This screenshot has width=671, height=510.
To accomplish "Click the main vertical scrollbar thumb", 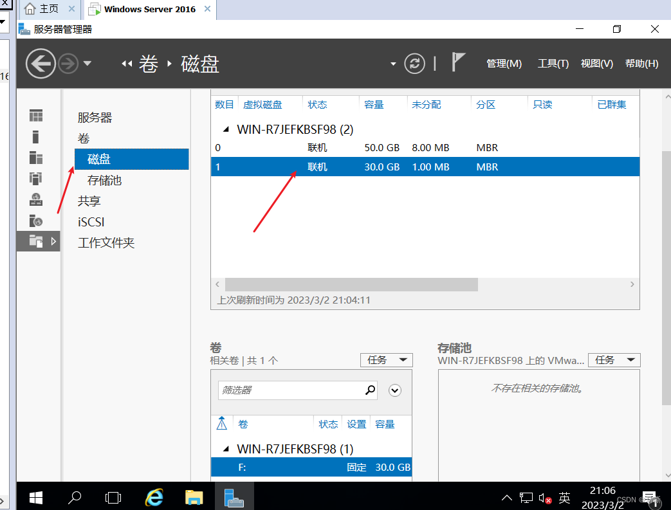I will (666, 278).
